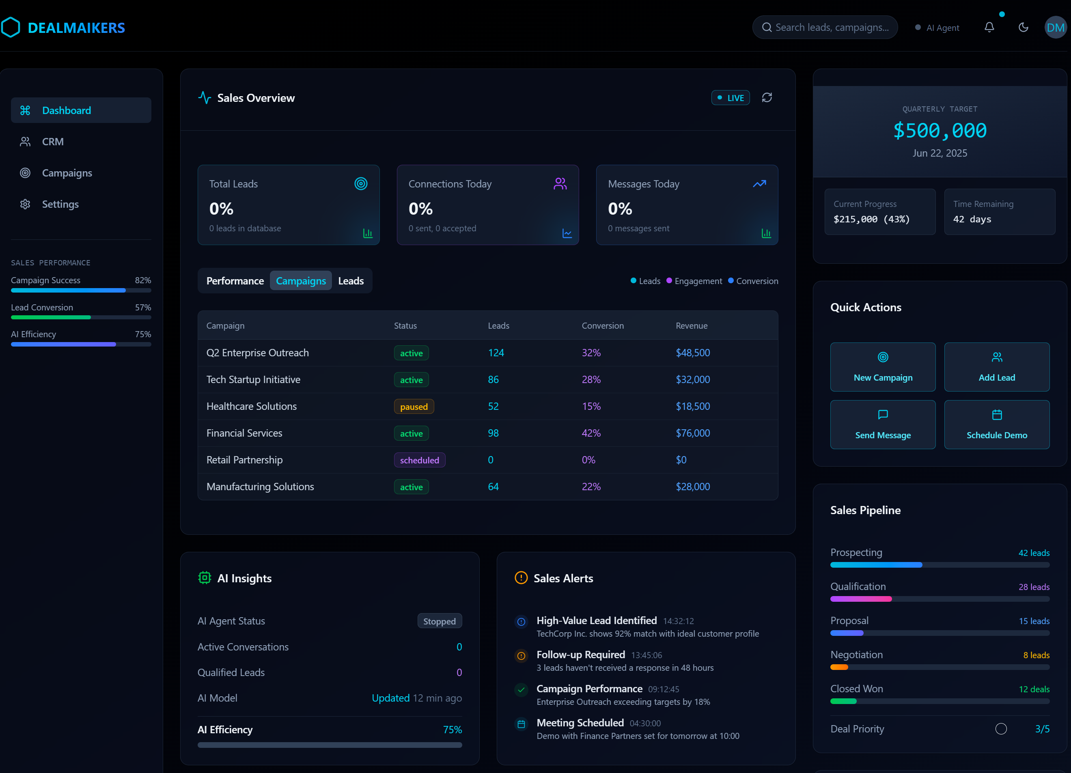Toggle dark mode with the moon icon
Viewport: 1071px width, 773px height.
click(1023, 27)
